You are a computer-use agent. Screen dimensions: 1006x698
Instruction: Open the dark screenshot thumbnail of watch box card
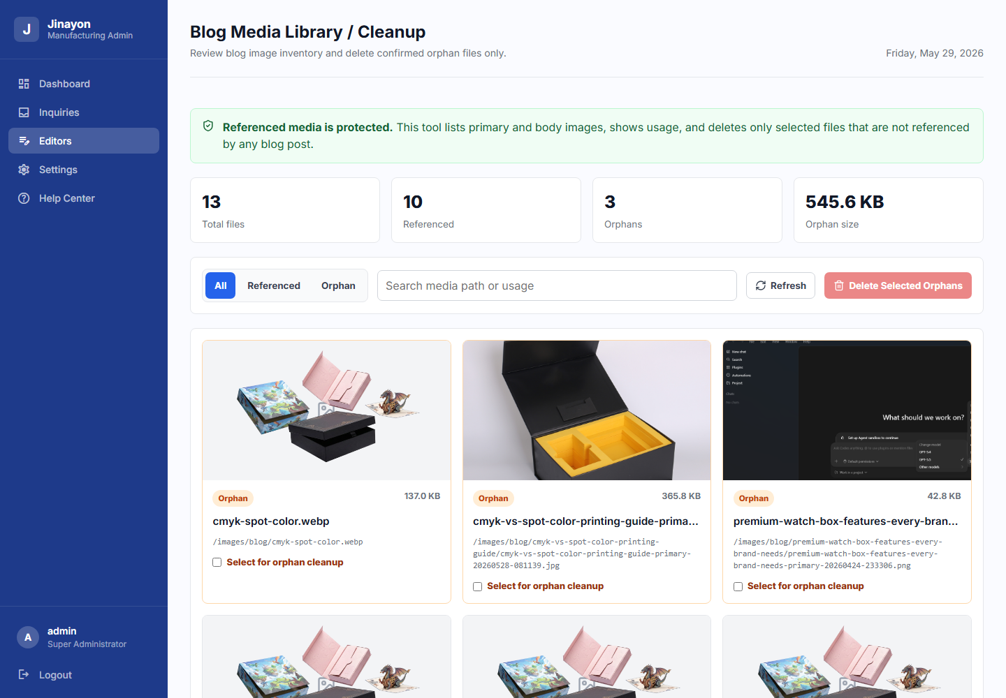pyautogui.click(x=847, y=410)
